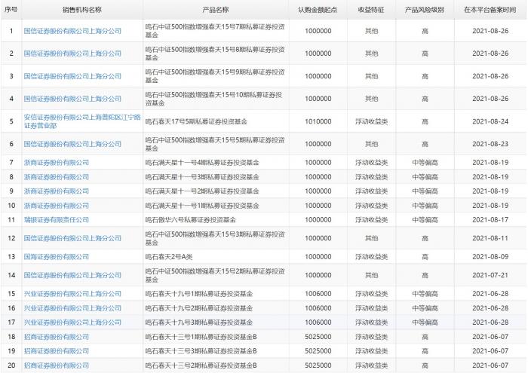Click 其他 cell in row 14
Screen dimensions: 528x373
click(371, 276)
